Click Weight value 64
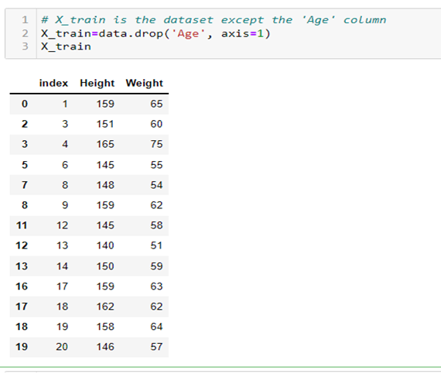Image resolution: width=441 pixels, height=374 pixels. click(x=156, y=327)
